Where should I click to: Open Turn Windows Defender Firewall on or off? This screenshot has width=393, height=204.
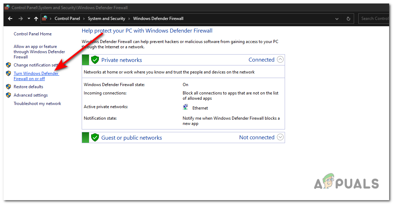coord(36,76)
